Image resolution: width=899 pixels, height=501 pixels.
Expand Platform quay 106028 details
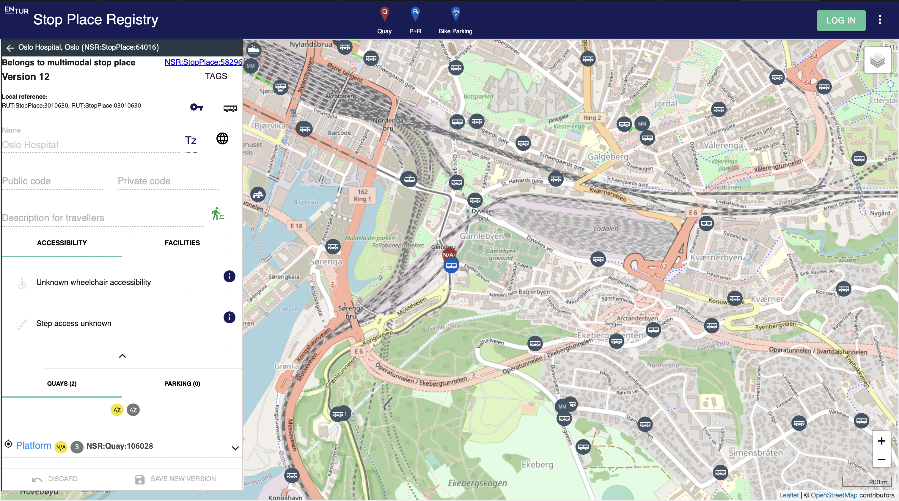tap(235, 448)
